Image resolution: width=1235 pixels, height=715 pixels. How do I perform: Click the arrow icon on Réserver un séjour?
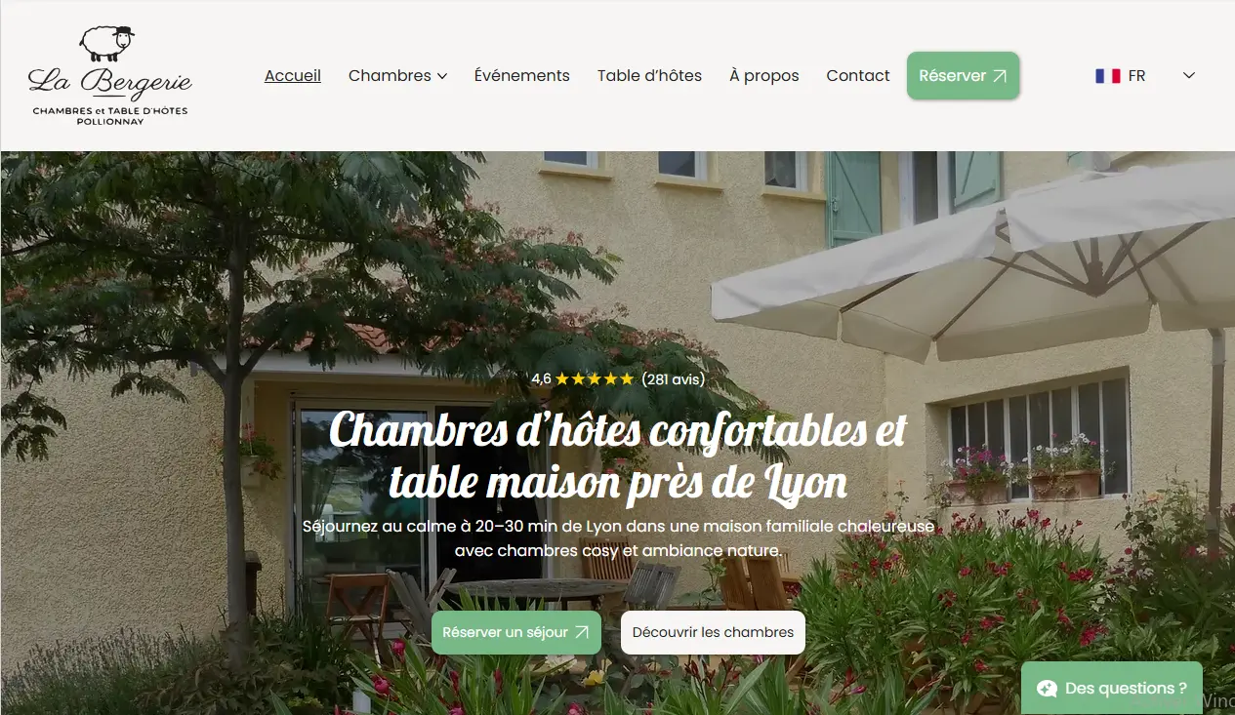(582, 632)
